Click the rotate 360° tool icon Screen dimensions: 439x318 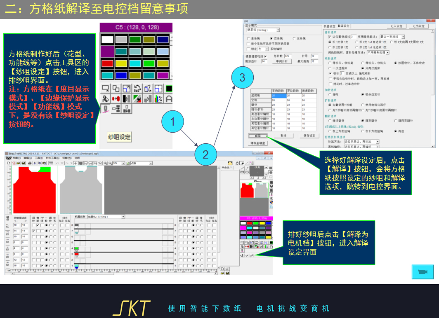coord(137,88)
